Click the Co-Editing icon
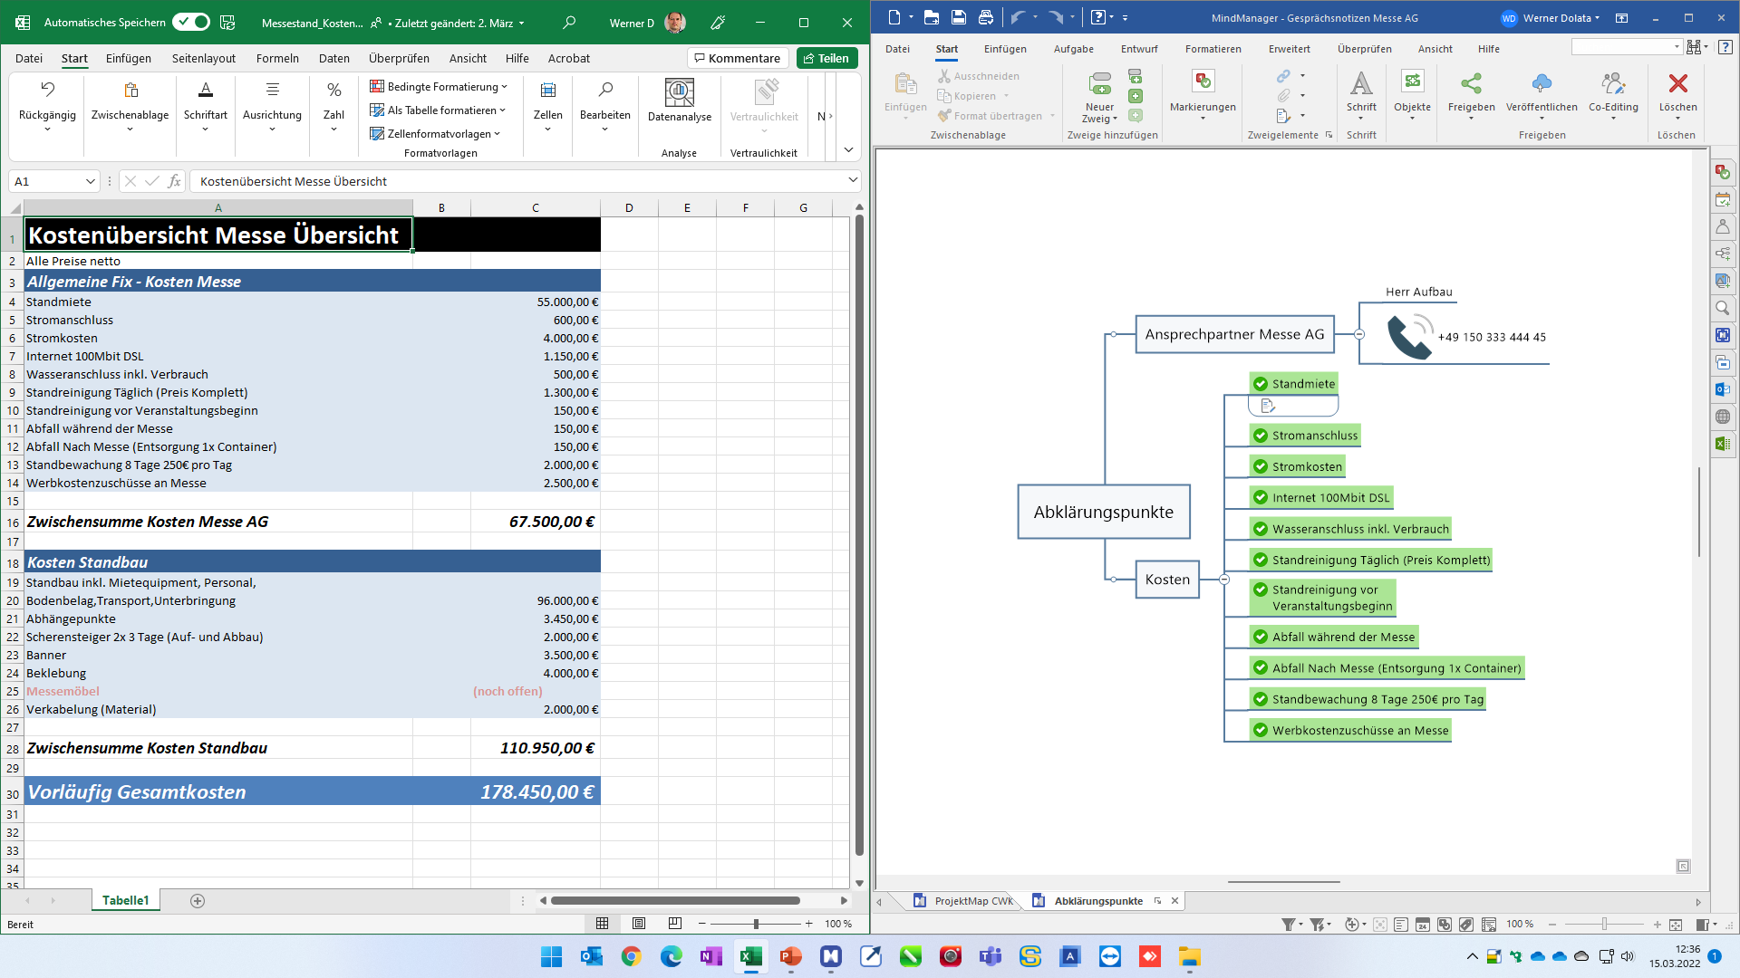The width and height of the screenshot is (1740, 978). (x=1613, y=82)
